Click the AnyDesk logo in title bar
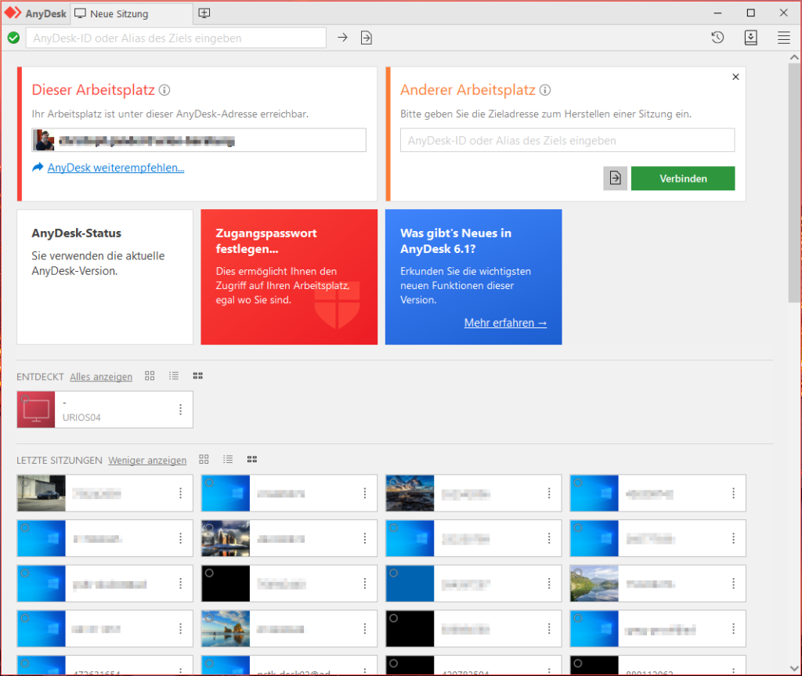 click(13, 13)
